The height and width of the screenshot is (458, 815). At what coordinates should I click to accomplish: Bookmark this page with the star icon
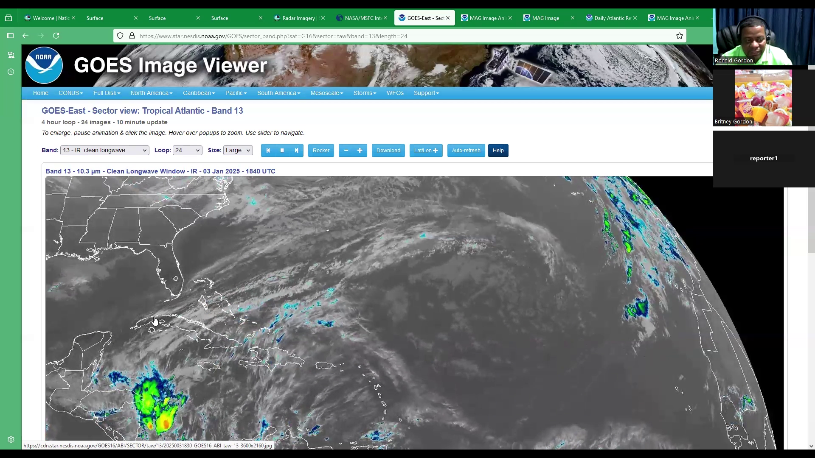pyautogui.click(x=680, y=36)
